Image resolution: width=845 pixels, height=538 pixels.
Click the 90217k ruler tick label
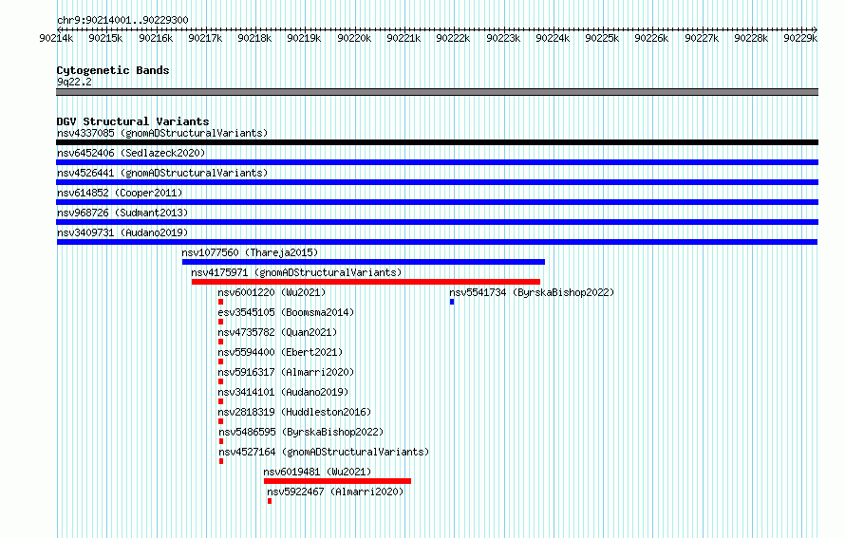click(205, 38)
